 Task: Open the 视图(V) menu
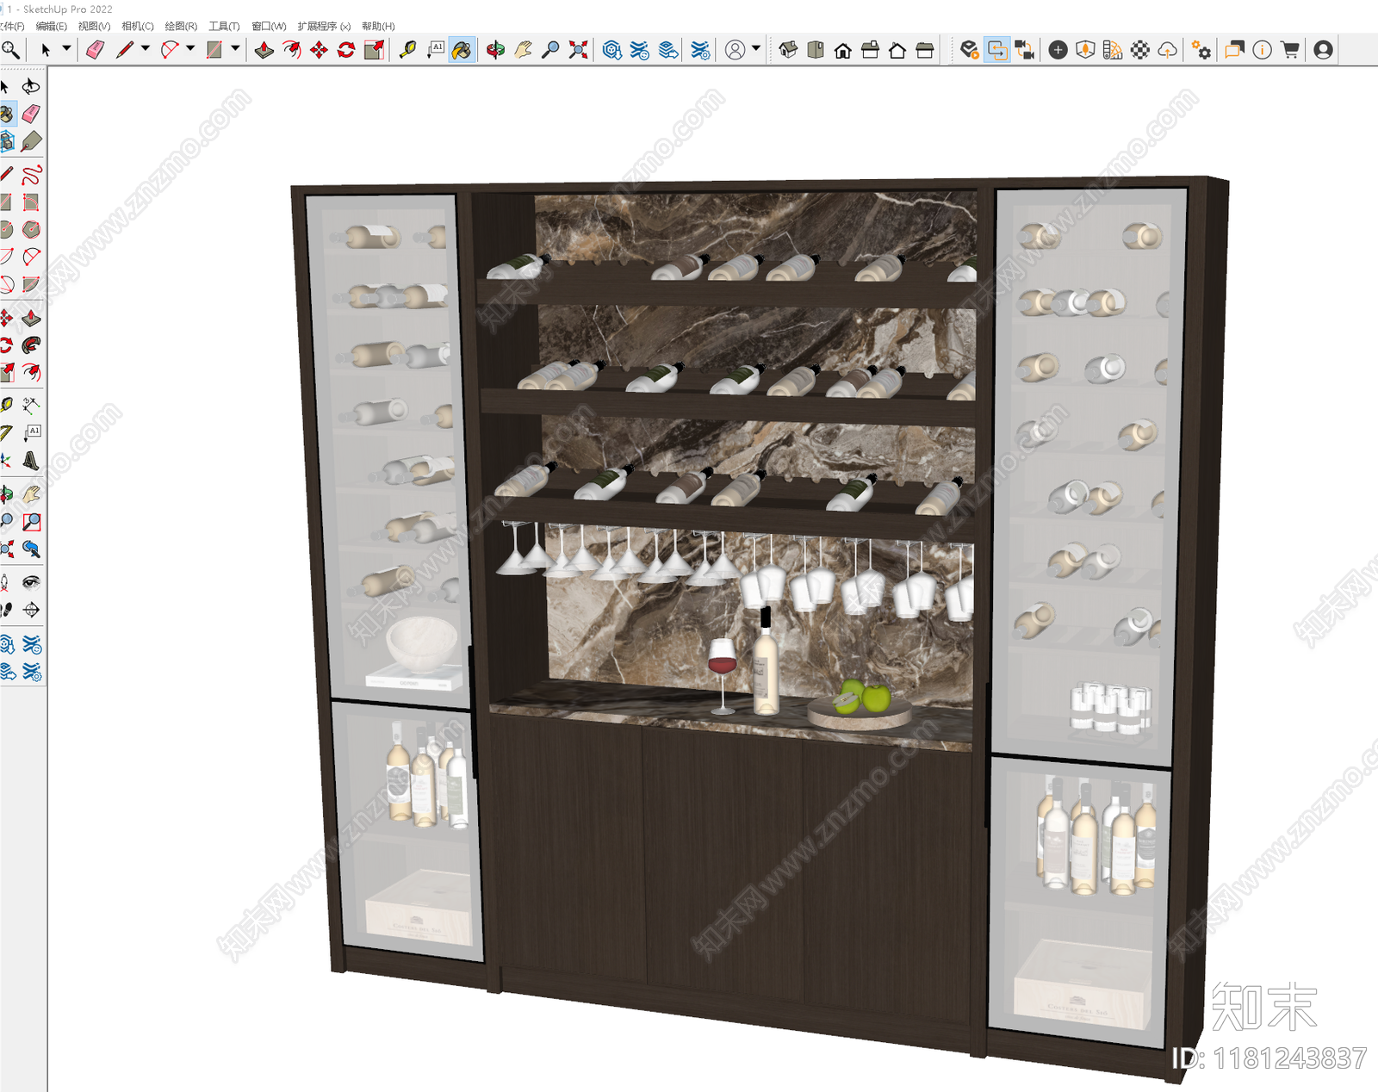point(95,27)
